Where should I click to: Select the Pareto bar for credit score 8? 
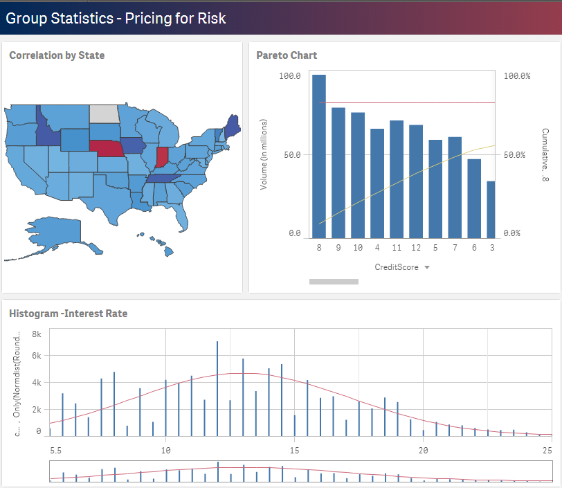click(318, 156)
